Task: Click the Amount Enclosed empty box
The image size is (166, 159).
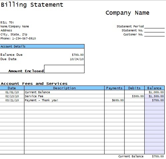Action: [64, 69]
